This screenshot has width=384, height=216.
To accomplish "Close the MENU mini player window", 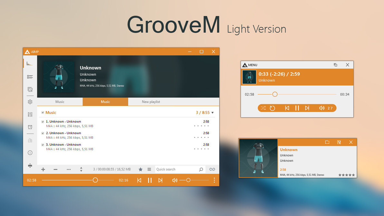I will (x=348, y=65).
